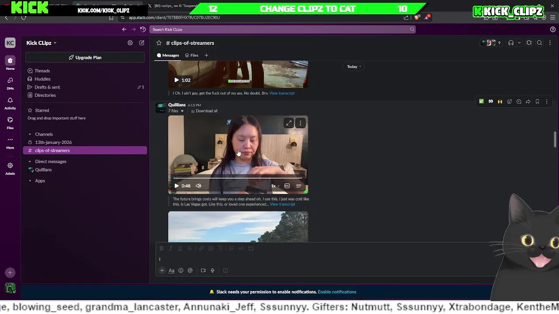559x314 pixels.
Task: Open the Files section in the sidebar rail
Action: click(x=10, y=123)
